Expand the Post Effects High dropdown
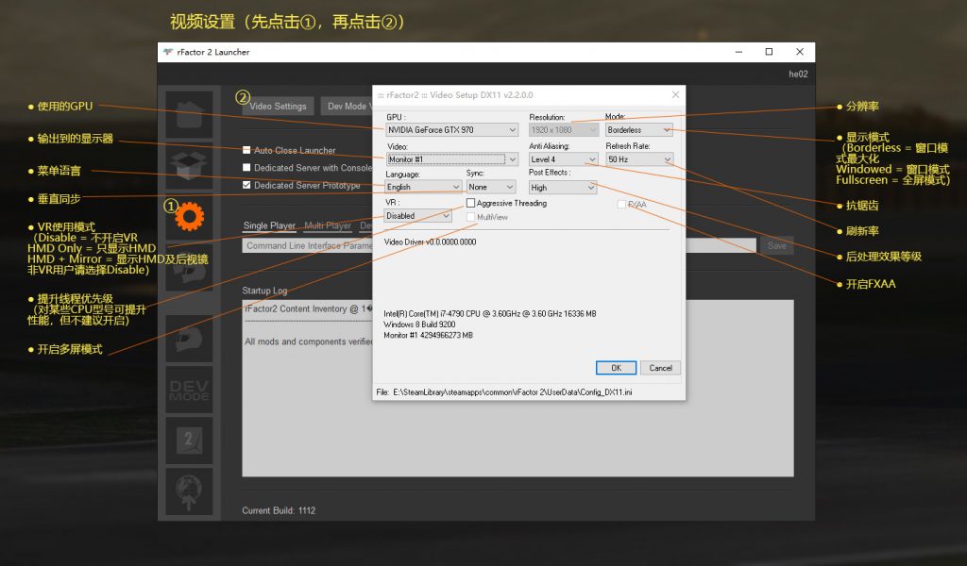The width and height of the screenshot is (967, 566). [x=563, y=187]
